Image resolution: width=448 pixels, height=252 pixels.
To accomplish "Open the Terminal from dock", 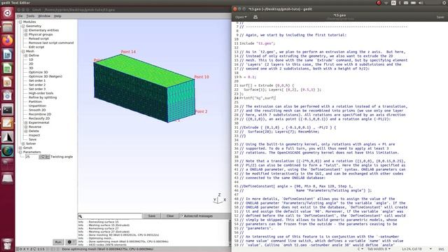I will 8,109.
